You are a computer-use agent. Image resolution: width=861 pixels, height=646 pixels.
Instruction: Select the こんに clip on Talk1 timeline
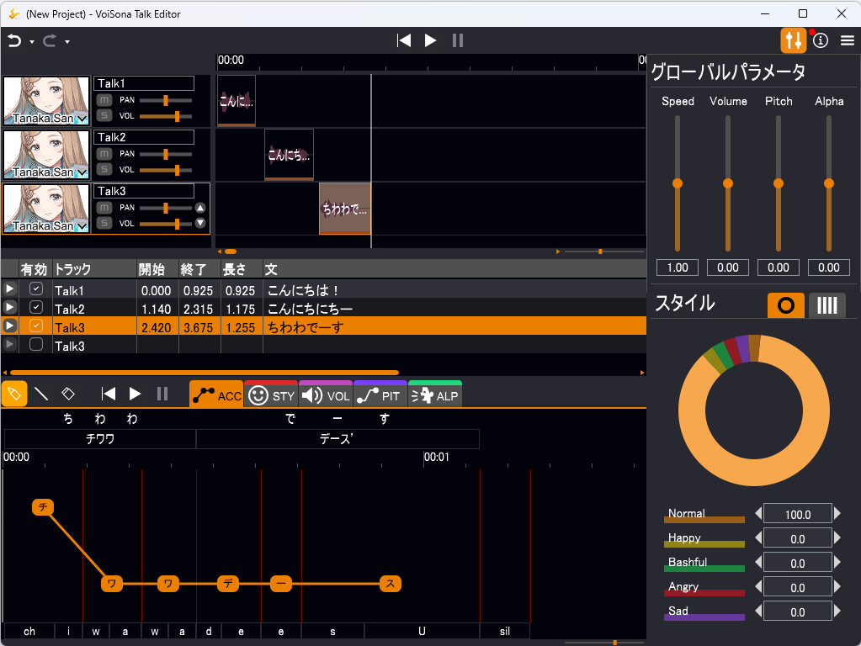click(x=237, y=101)
